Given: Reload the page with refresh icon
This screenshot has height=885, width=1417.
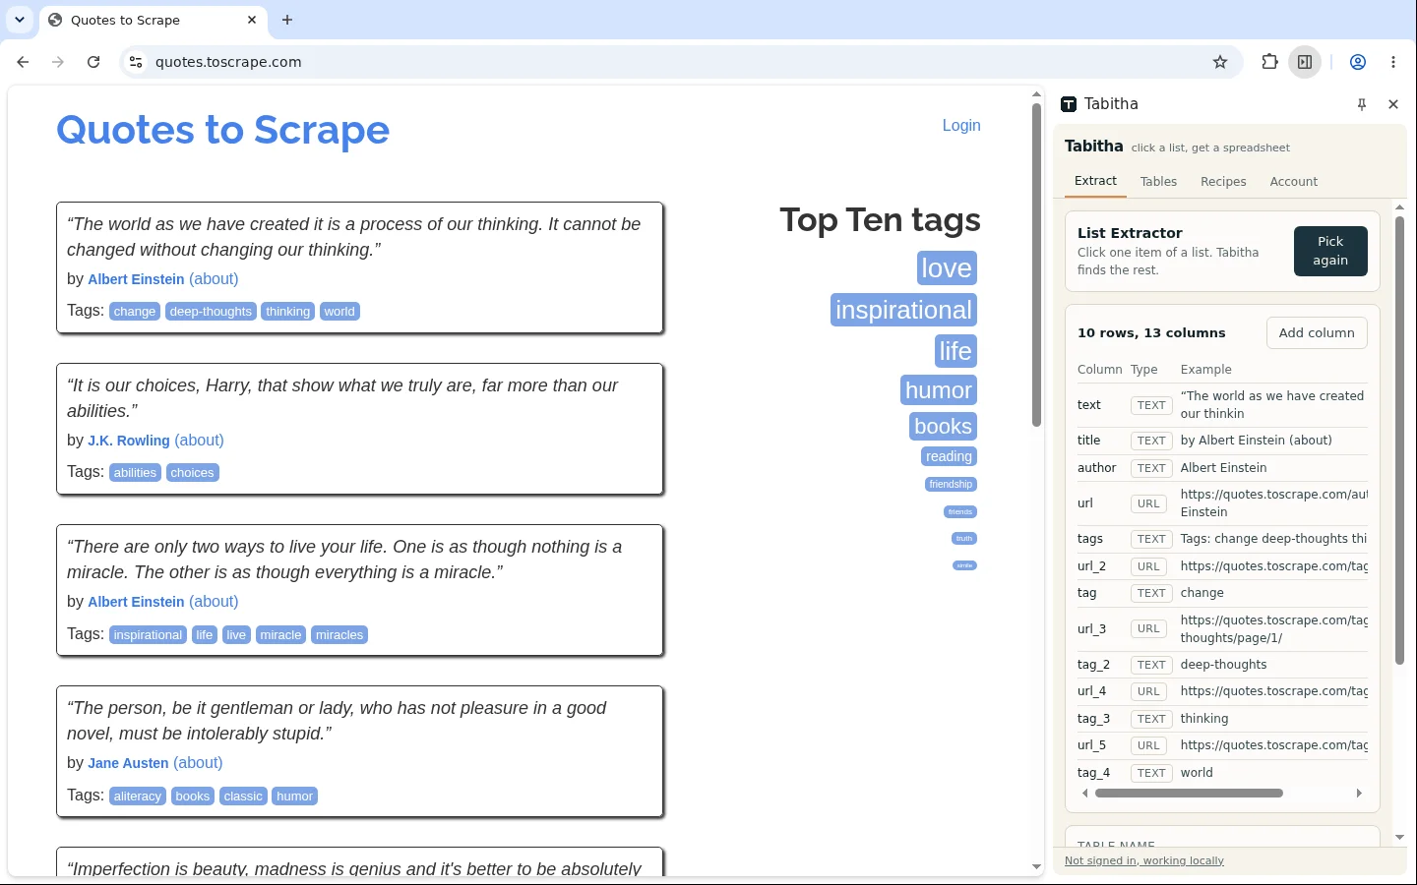Looking at the screenshot, I should 93,62.
